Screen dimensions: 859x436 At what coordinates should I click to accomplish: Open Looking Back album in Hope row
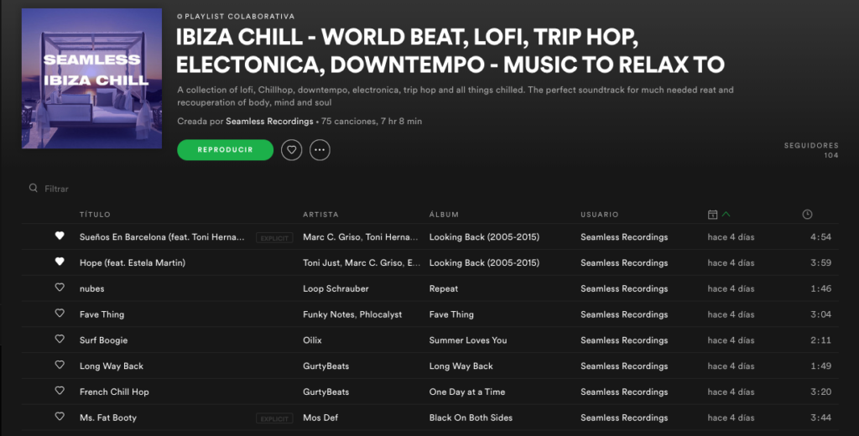[484, 263]
